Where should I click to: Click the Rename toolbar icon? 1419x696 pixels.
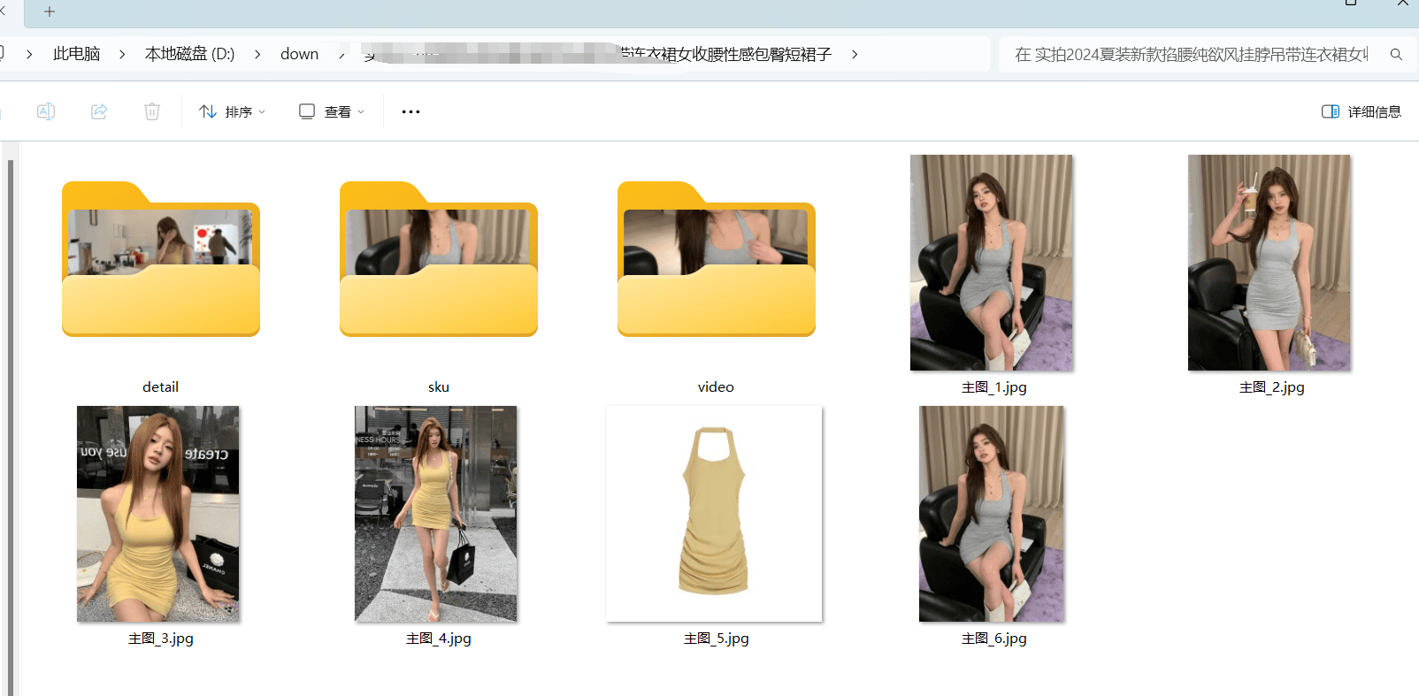tap(46, 111)
